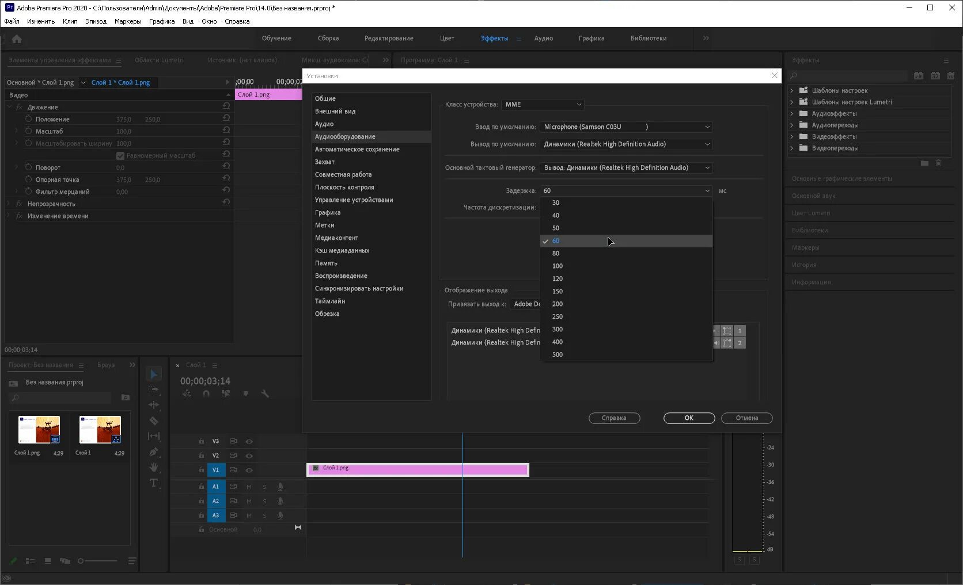Switch to the Цвет workspace tab
This screenshot has width=963, height=585.
click(x=447, y=38)
